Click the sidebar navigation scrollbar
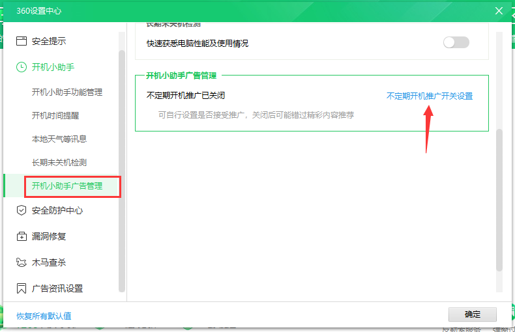 pos(122,171)
